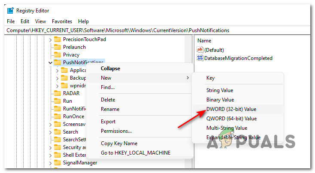
Task: Expand the Screensavers key chevron
Action: tap(50, 125)
